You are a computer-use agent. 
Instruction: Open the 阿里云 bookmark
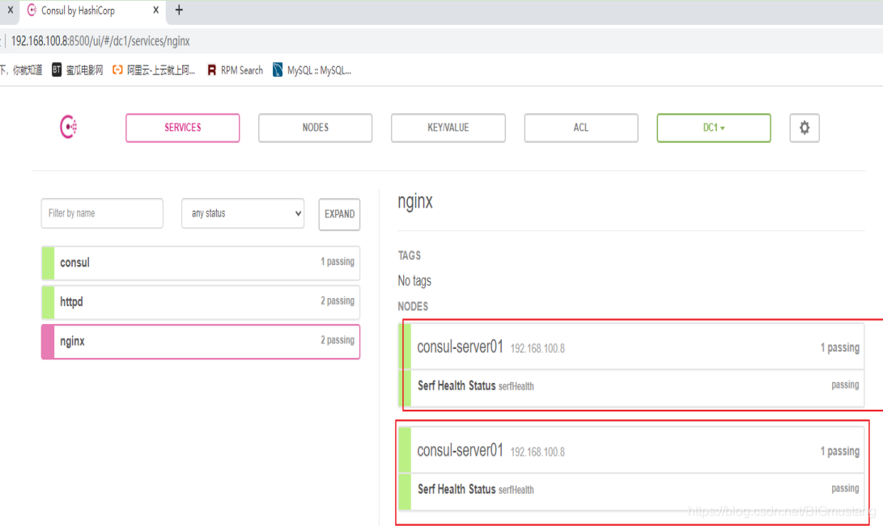[x=154, y=70]
